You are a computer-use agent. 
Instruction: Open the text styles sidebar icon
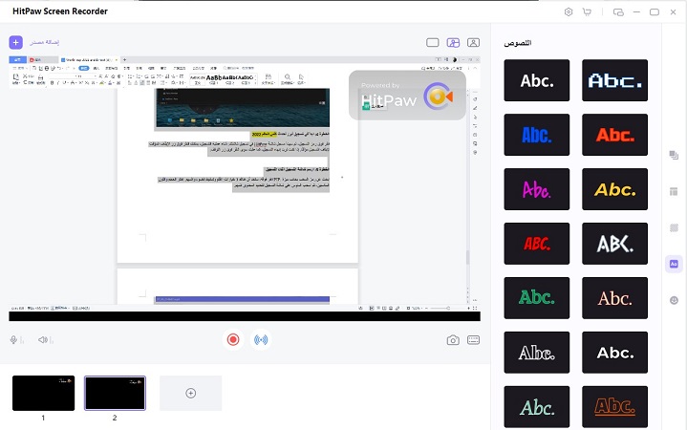click(x=674, y=264)
